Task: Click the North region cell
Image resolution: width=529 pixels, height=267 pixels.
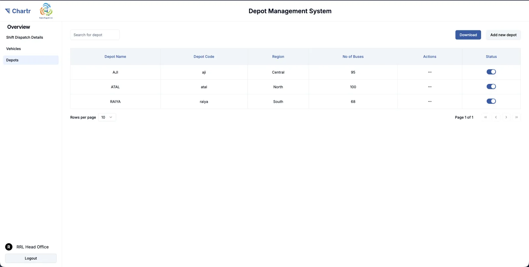Action: [278, 87]
